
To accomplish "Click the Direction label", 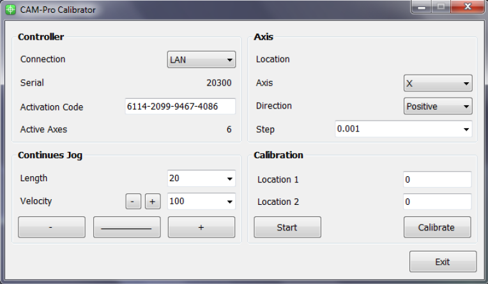I will click(x=274, y=106).
